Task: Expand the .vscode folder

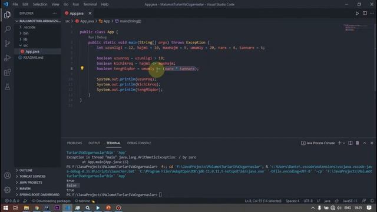Action: 29,27
